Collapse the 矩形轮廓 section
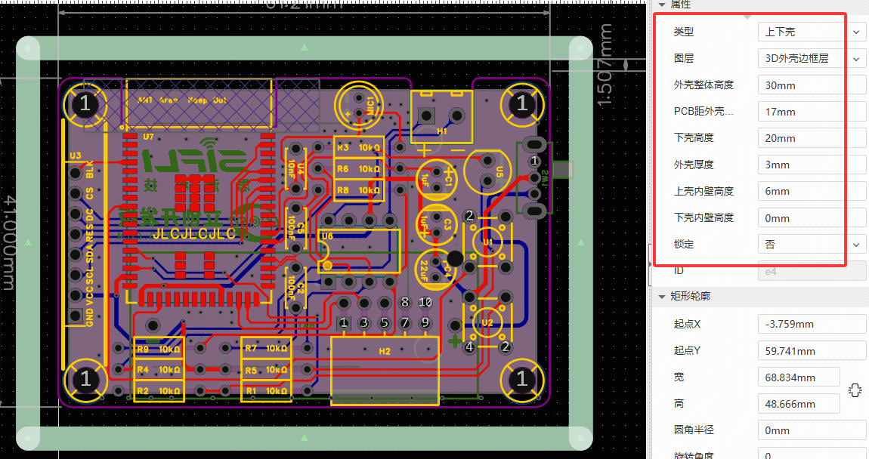 (663, 297)
